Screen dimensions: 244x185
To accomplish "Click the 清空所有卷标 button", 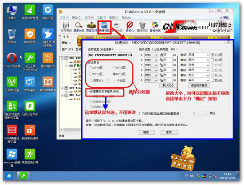I will click(199, 85).
